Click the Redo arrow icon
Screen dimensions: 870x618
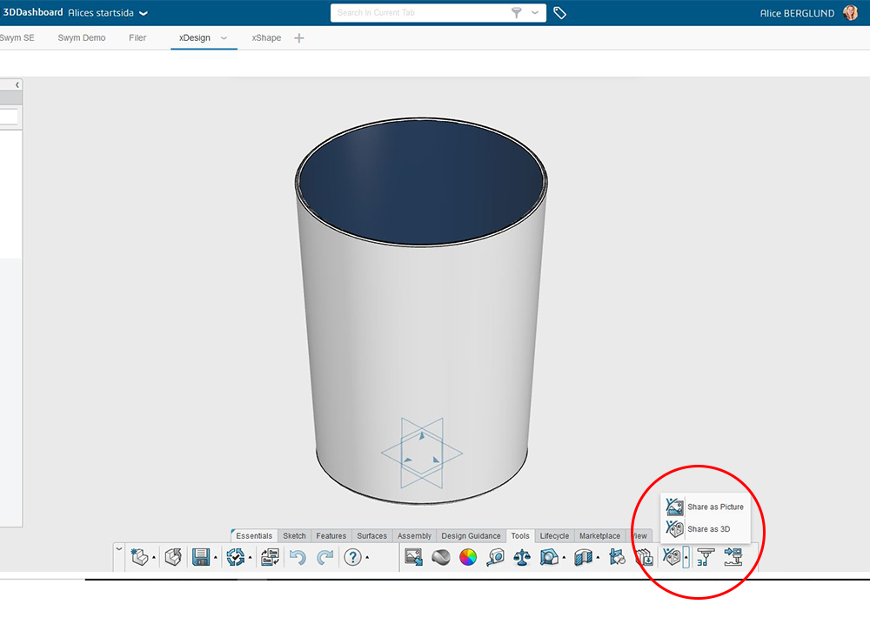pyautogui.click(x=325, y=558)
